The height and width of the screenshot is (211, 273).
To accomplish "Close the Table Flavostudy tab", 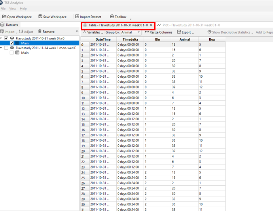I will click(151, 25).
